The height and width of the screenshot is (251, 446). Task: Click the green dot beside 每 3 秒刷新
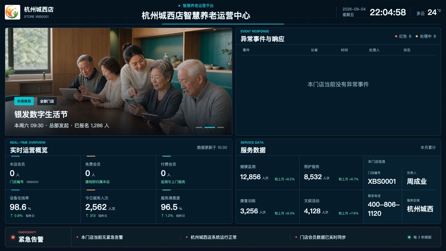click(x=409, y=237)
